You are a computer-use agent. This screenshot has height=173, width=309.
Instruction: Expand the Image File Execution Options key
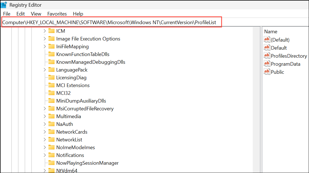(x=45, y=39)
